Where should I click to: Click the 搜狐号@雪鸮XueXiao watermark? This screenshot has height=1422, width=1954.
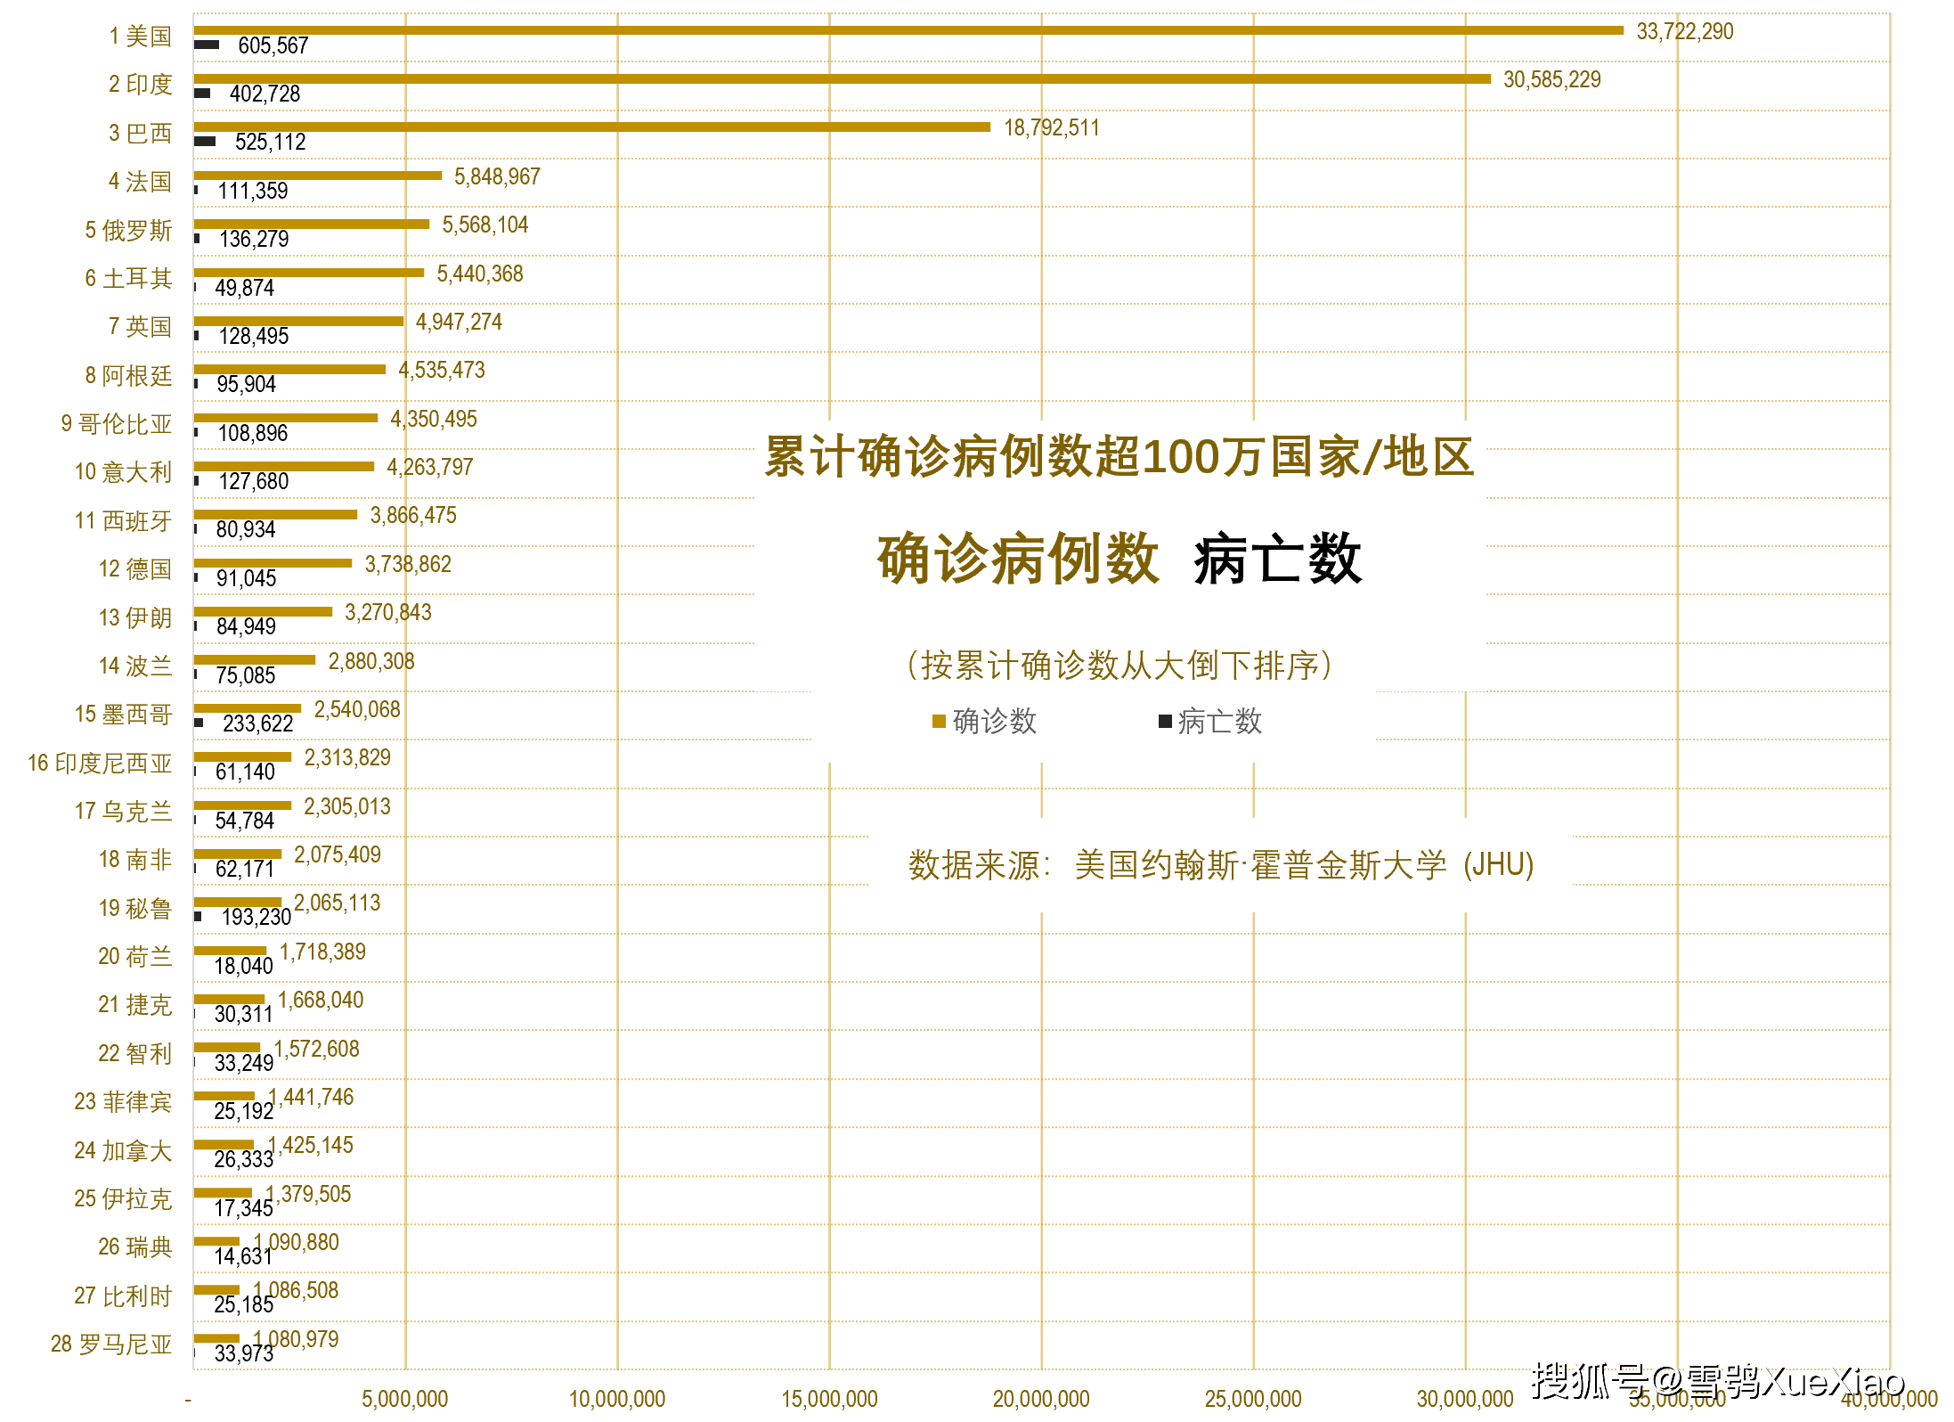pos(1718,1381)
